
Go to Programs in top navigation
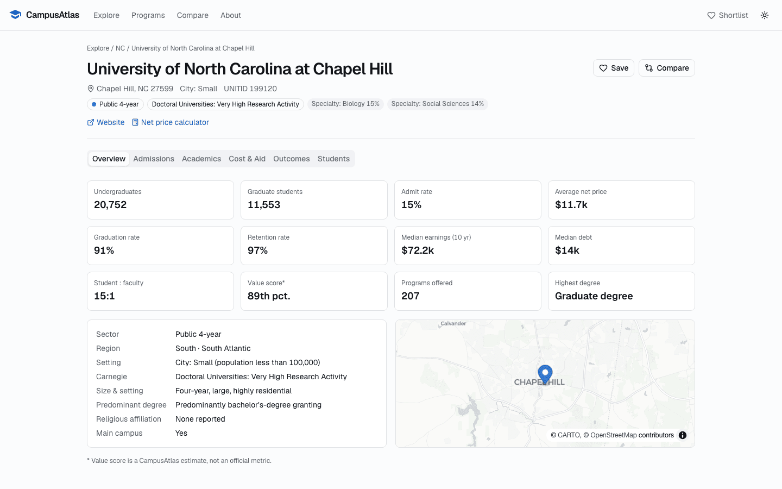tap(148, 15)
